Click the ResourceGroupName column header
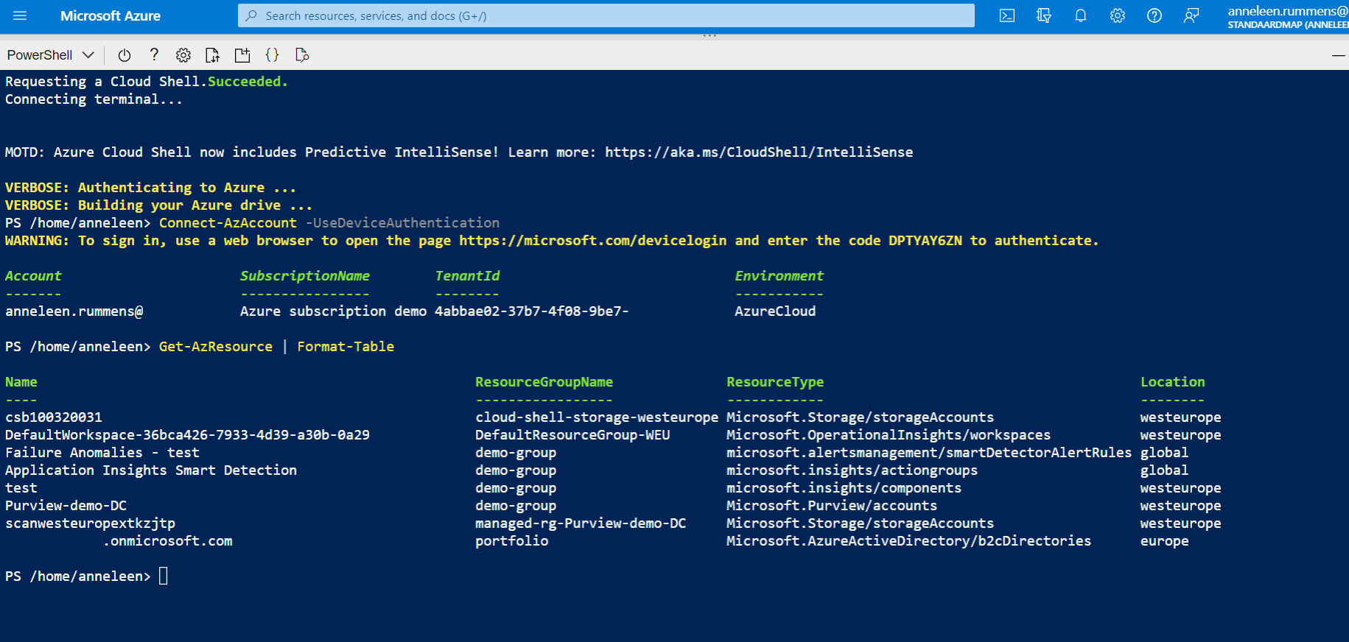The width and height of the screenshot is (1349, 642). (544, 382)
